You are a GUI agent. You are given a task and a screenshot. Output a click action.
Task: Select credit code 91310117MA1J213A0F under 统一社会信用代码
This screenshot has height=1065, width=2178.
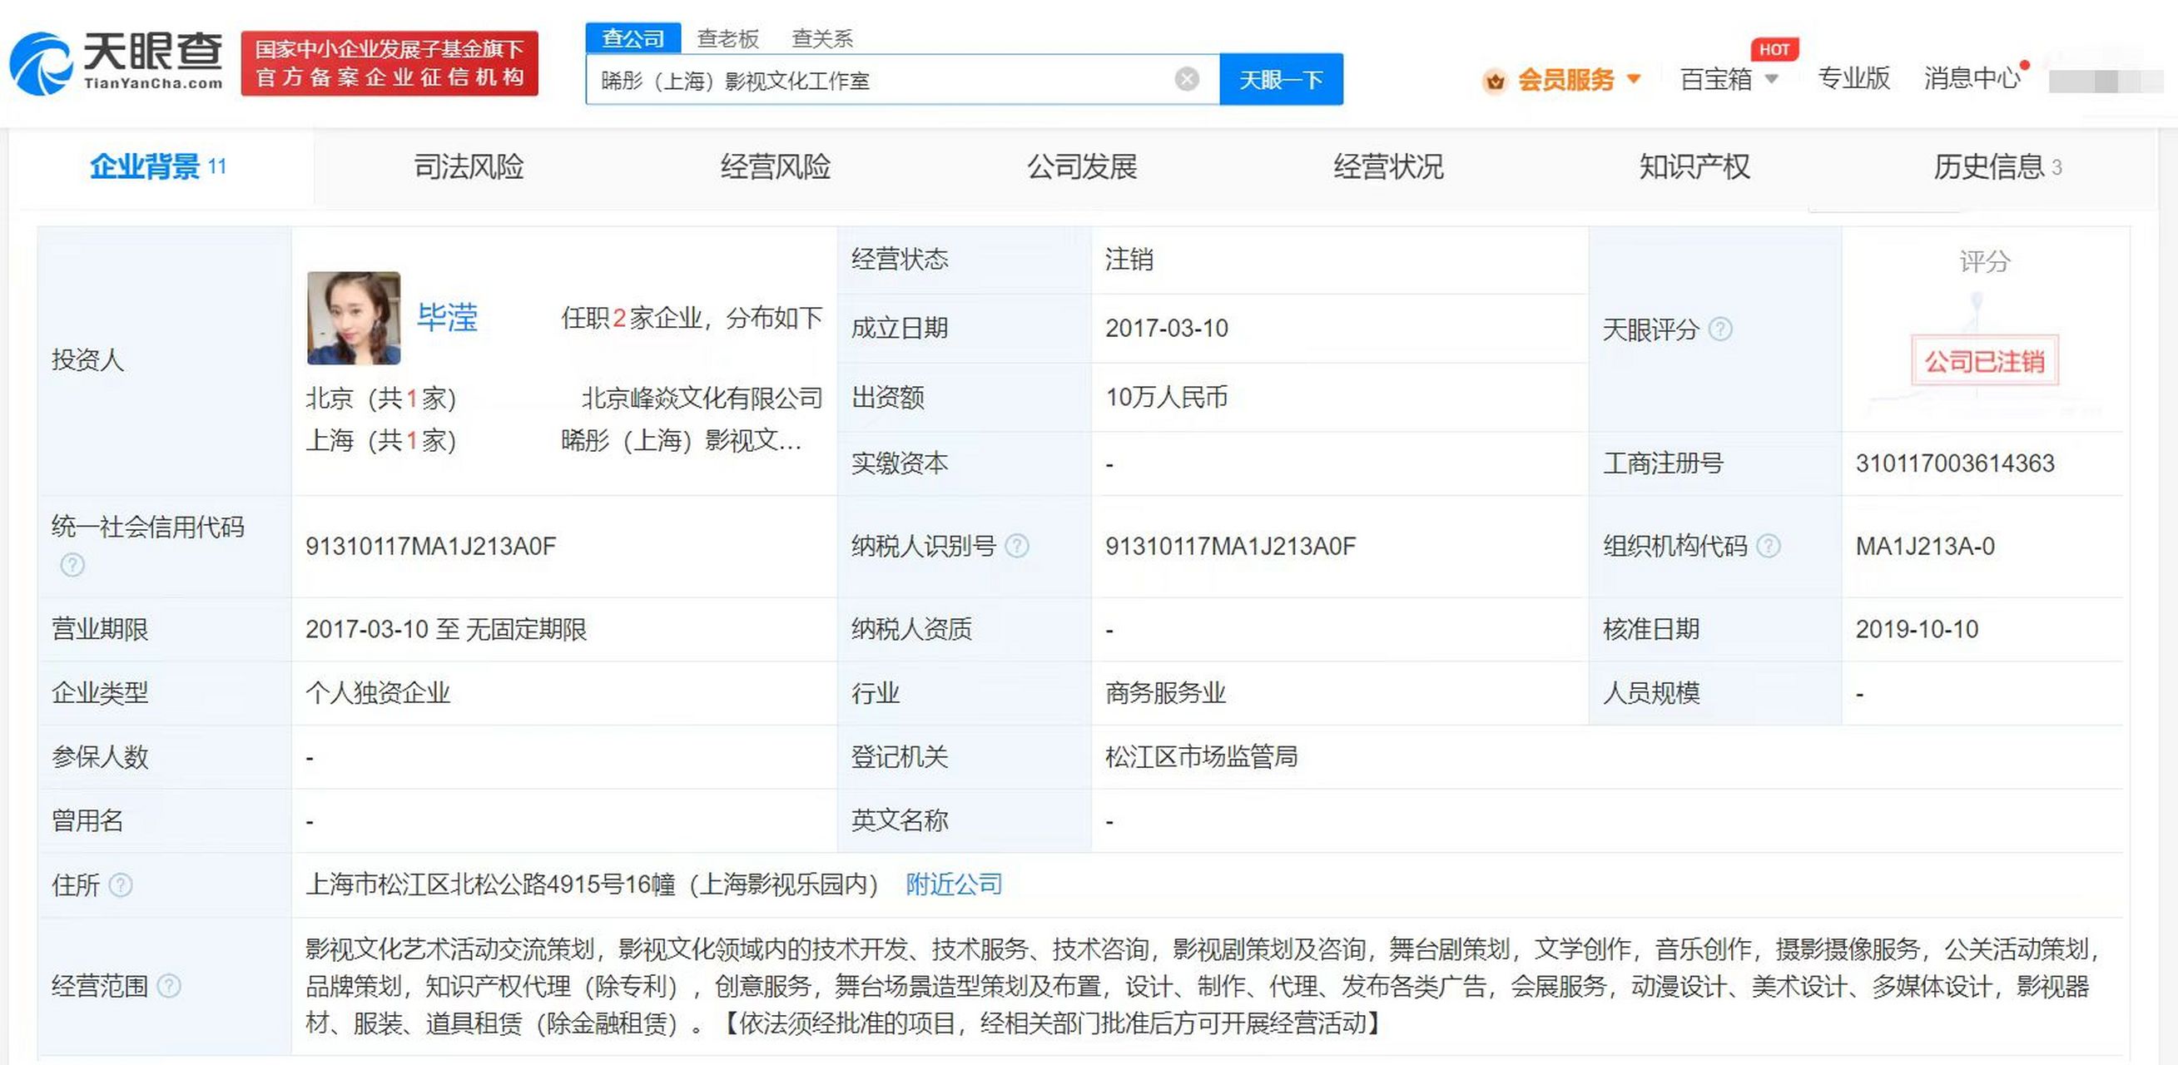pos(430,546)
